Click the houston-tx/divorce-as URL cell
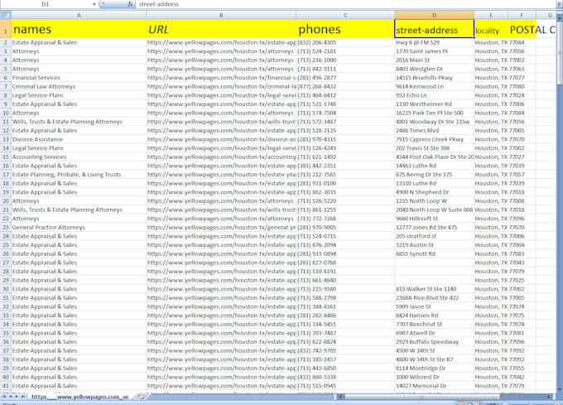The image size is (563, 405). pos(221,139)
